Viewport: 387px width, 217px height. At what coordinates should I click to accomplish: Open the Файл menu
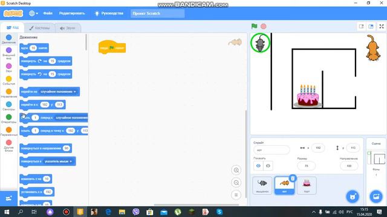tap(48, 13)
